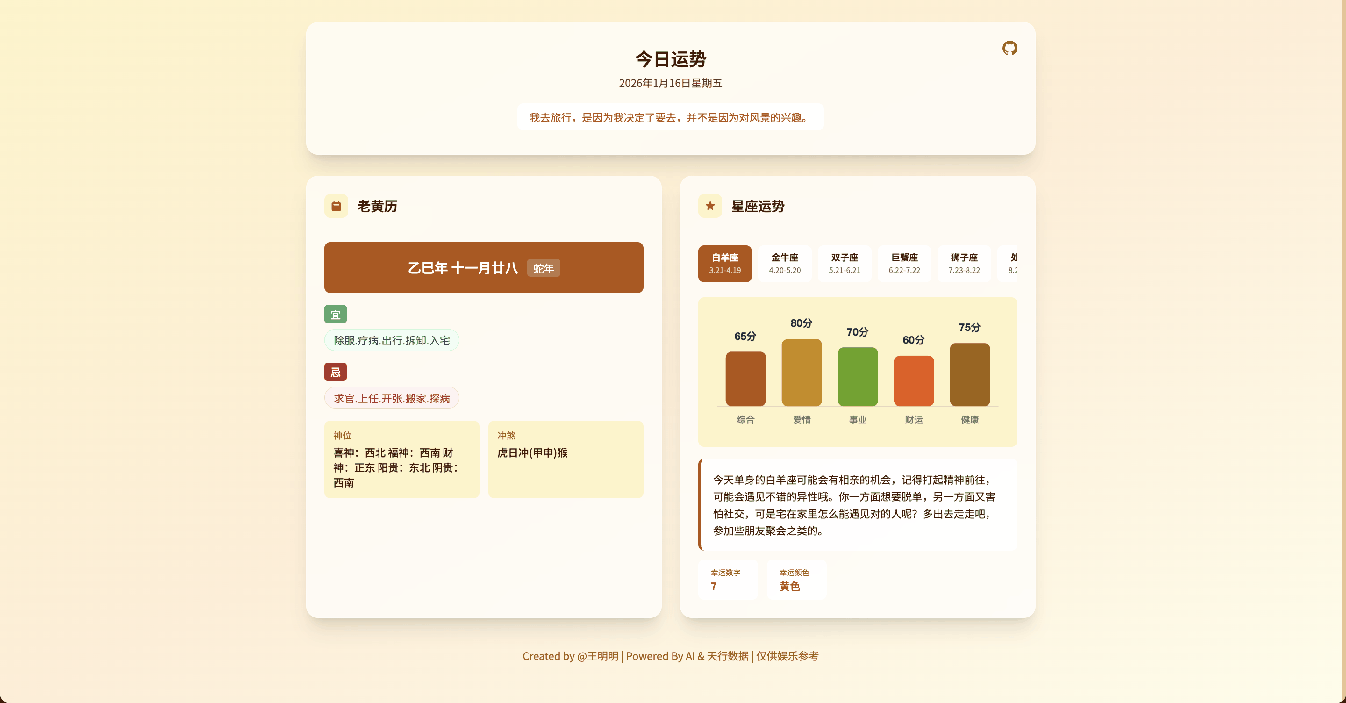Click the star icon beside 星座运势
1346x703 pixels.
pyautogui.click(x=709, y=206)
